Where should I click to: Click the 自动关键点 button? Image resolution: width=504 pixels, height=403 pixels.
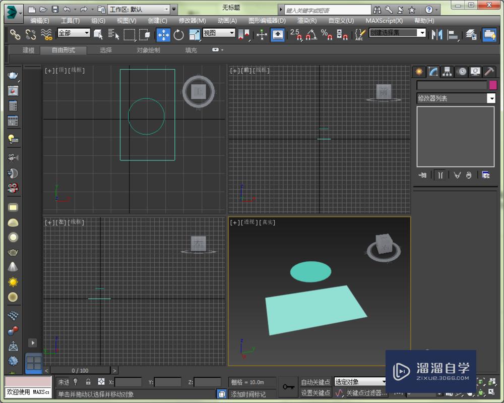click(x=315, y=382)
